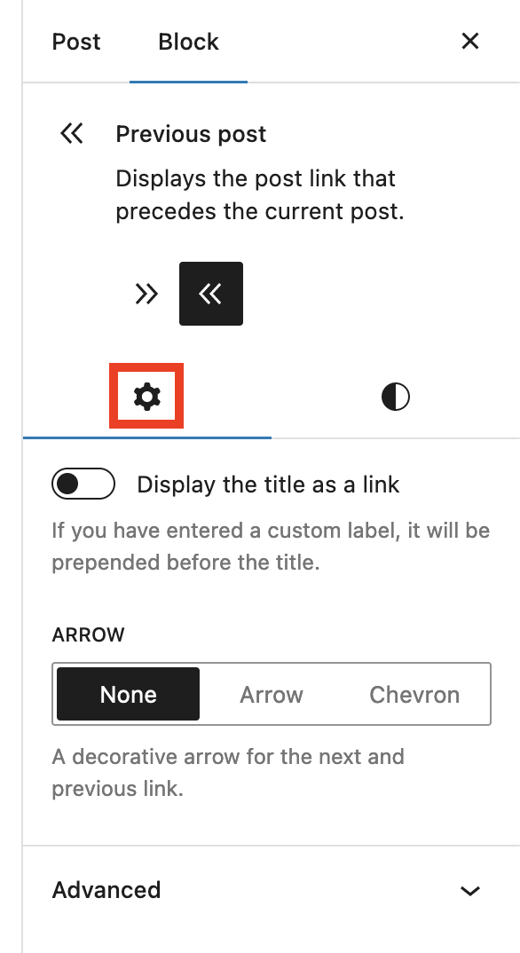Screen dimensions: 520x953
Task: Select the Next post block variation
Action: pyautogui.click(x=146, y=294)
